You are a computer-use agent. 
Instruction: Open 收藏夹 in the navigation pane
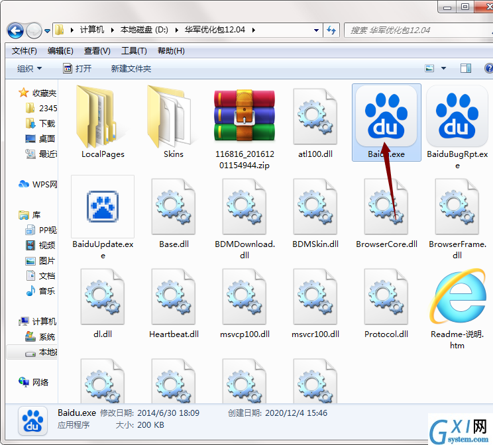pos(37,93)
